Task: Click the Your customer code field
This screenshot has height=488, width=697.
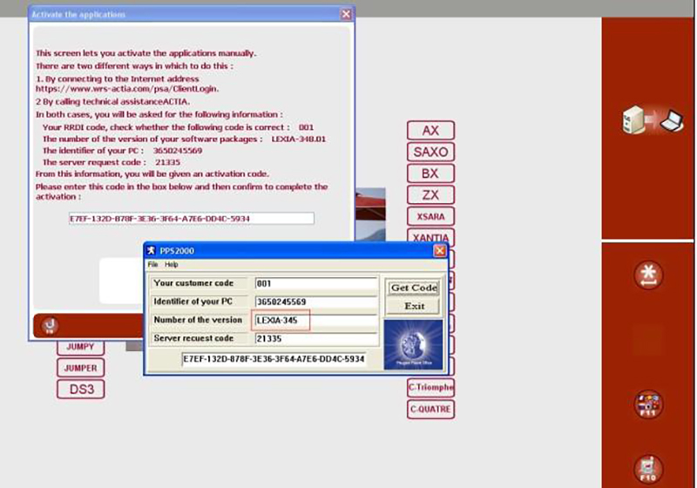Action: pyautogui.click(x=316, y=283)
